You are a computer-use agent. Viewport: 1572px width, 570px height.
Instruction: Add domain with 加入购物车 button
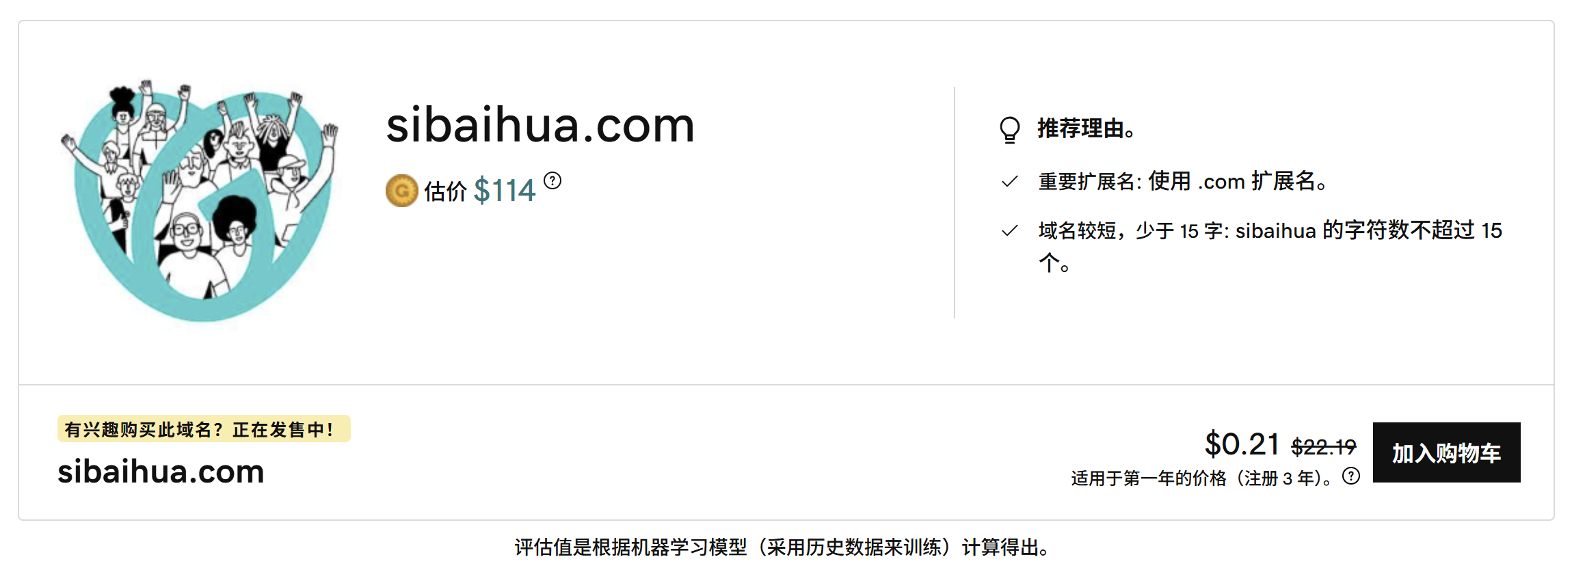pyautogui.click(x=1446, y=452)
